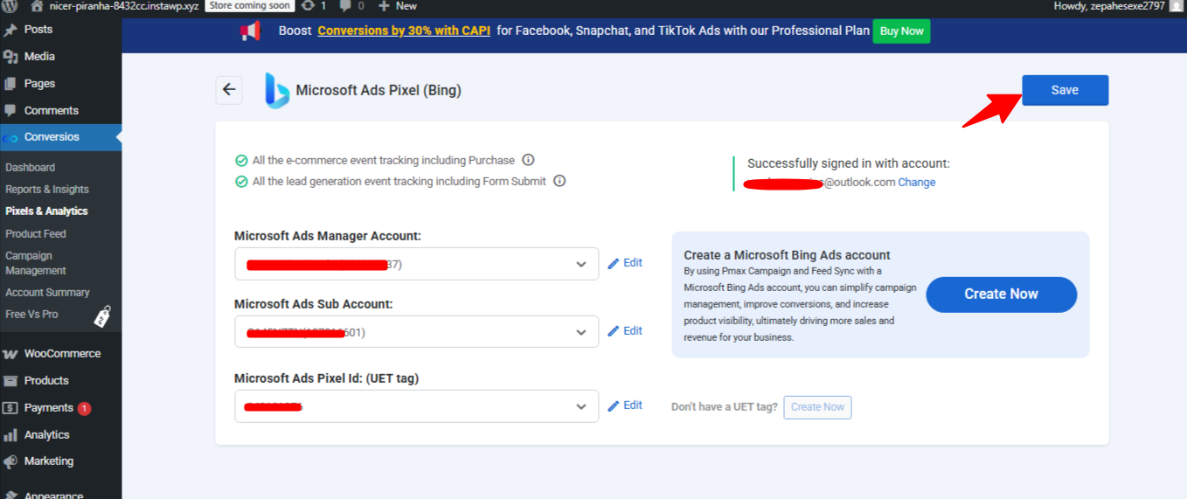
Task: Click the plus New icon
Action: pos(384,5)
